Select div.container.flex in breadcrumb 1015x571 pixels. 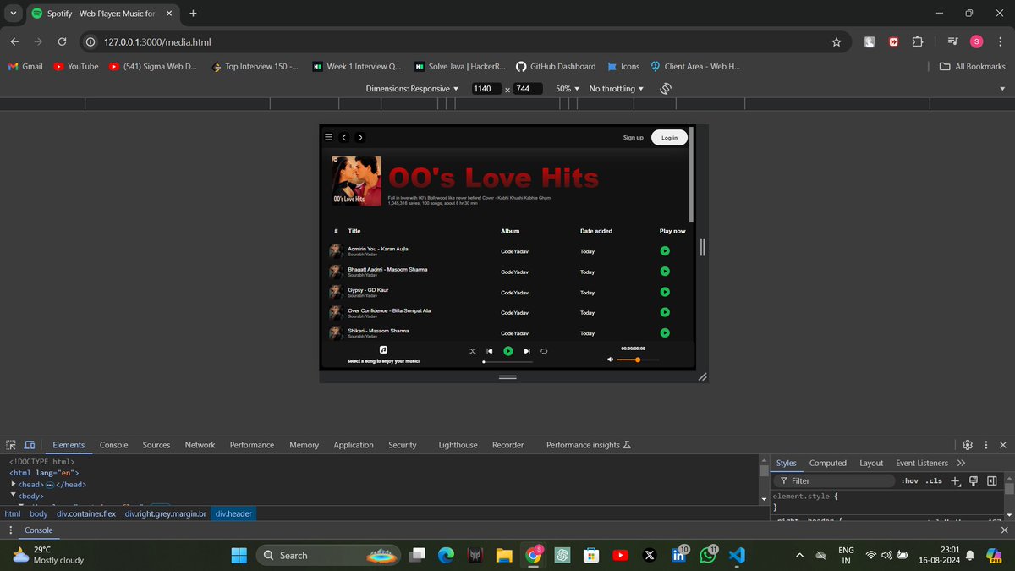click(86, 513)
